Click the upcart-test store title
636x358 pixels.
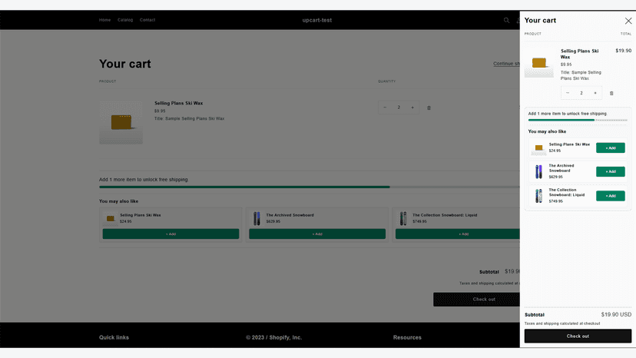point(316,20)
